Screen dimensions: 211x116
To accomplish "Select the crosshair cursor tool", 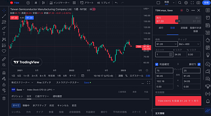I will [x=4, y=10].
